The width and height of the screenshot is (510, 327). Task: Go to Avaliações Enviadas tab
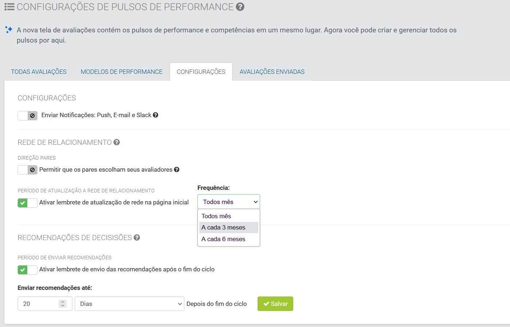(x=272, y=72)
